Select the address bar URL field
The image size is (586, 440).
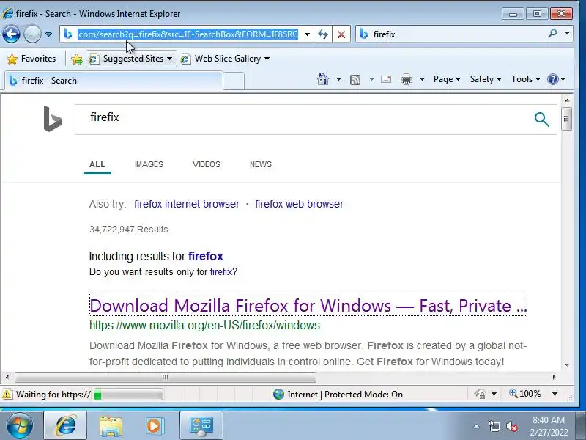click(188, 34)
